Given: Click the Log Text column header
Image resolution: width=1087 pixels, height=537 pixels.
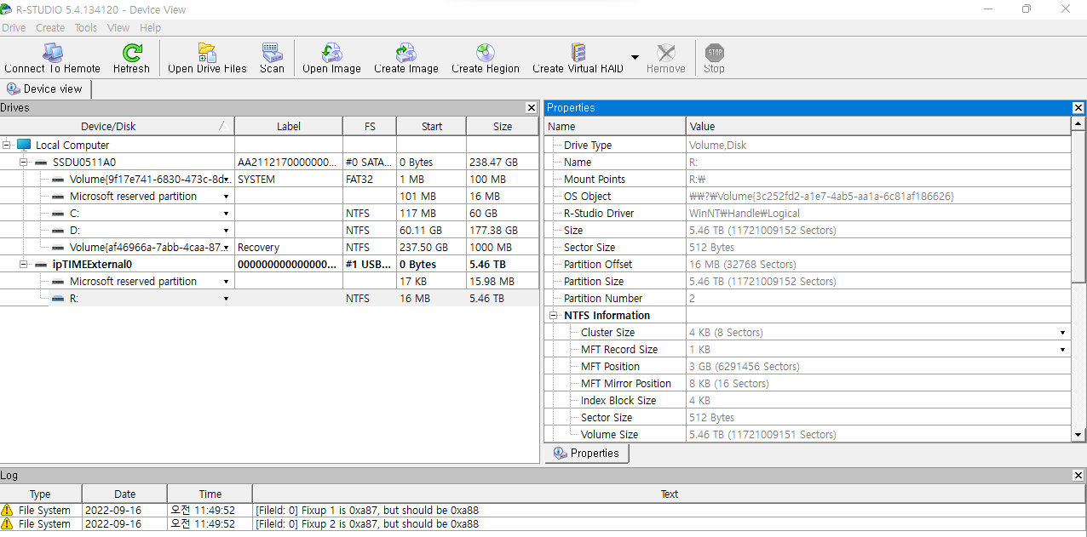Looking at the screenshot, I should tap(670, 494).
